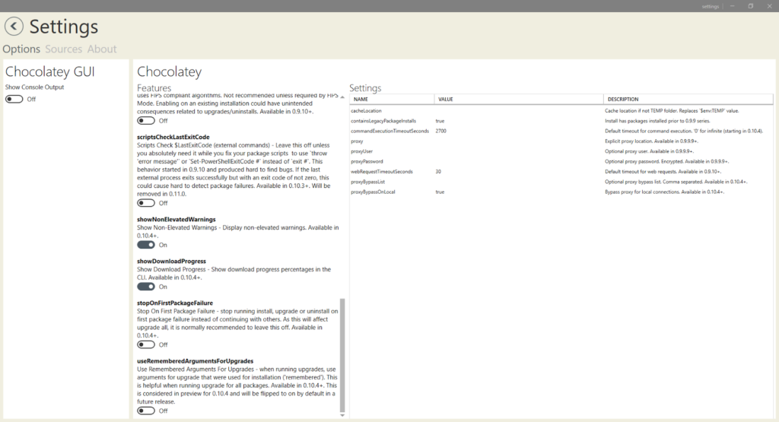Select the proxyPassword setting row

point(561,161)
